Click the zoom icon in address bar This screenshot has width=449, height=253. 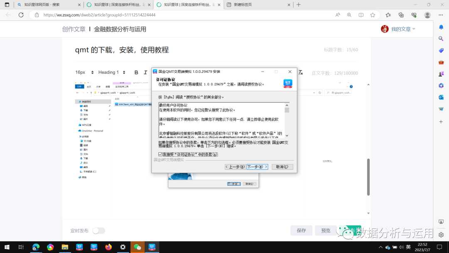[349, 15]
